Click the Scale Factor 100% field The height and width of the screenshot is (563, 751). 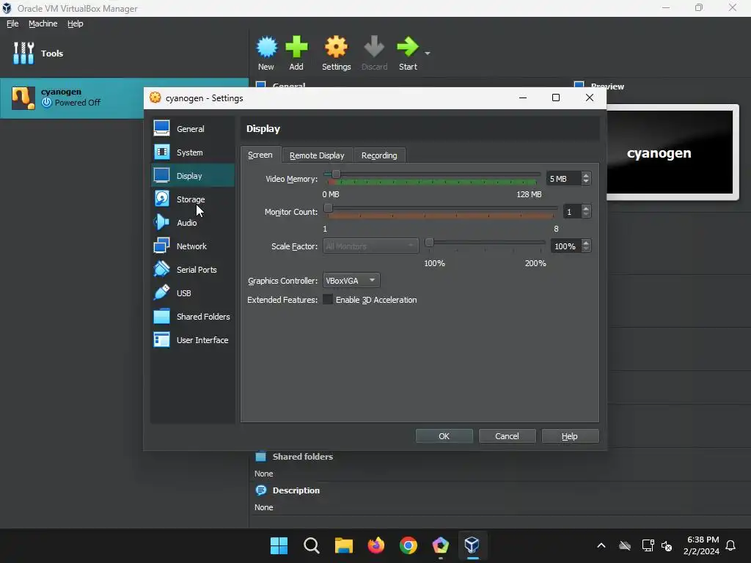[x=565, y=246]
